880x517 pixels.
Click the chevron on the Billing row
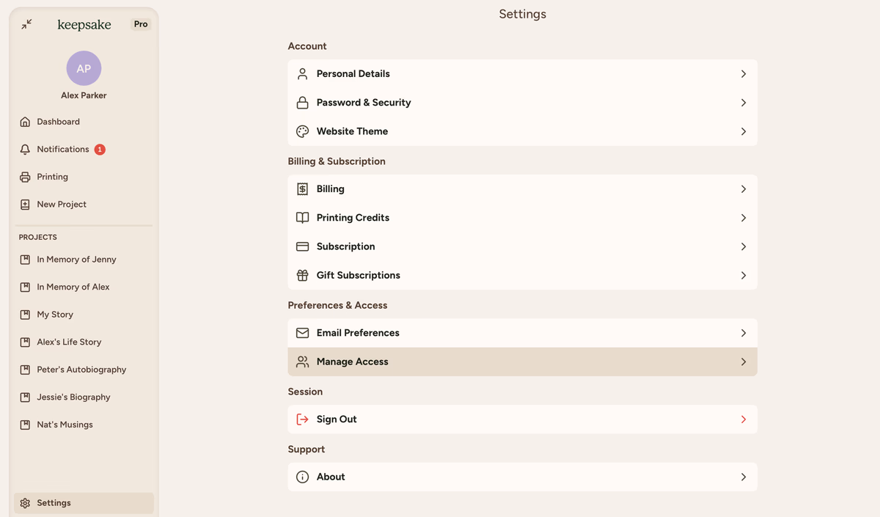(x=743, y=189)
